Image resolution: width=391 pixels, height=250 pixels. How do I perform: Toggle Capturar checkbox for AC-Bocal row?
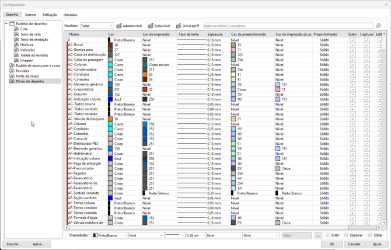pyautogui.click(x=366, y=45)
